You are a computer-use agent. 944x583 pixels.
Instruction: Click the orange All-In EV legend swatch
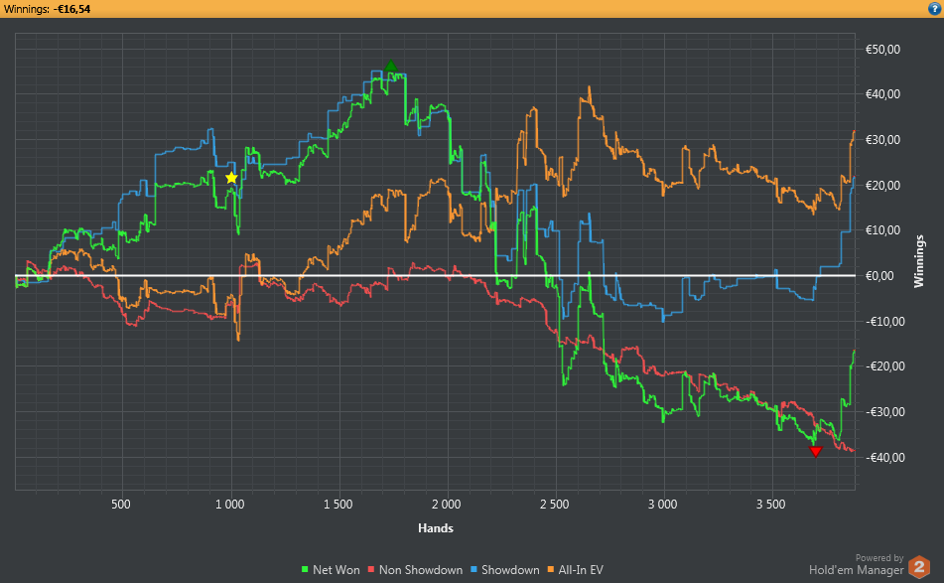click(x=551, y=570)
